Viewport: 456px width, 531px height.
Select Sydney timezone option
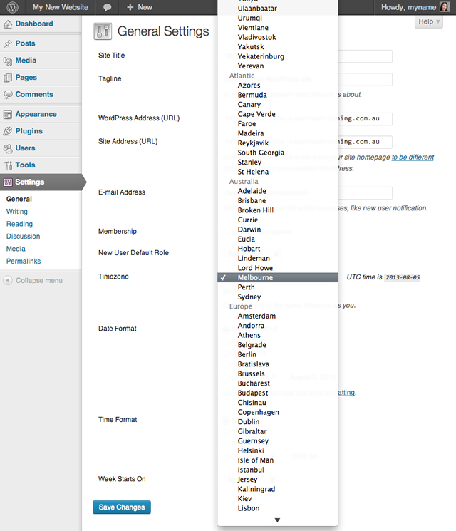pos(278,297)
